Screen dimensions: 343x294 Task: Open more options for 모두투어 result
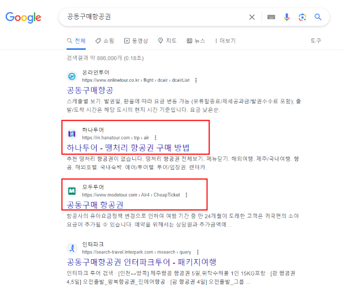pos(186,195)
